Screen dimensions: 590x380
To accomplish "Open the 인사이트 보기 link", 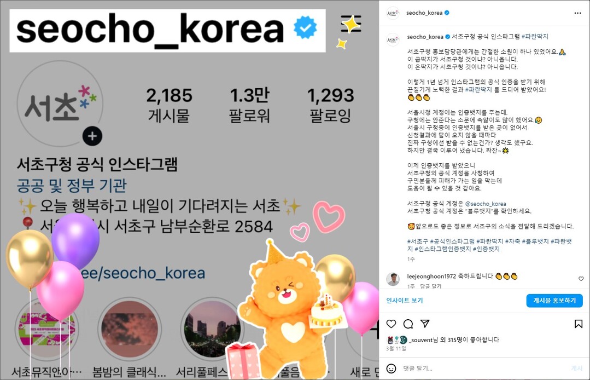I will (x=405, y=301).
